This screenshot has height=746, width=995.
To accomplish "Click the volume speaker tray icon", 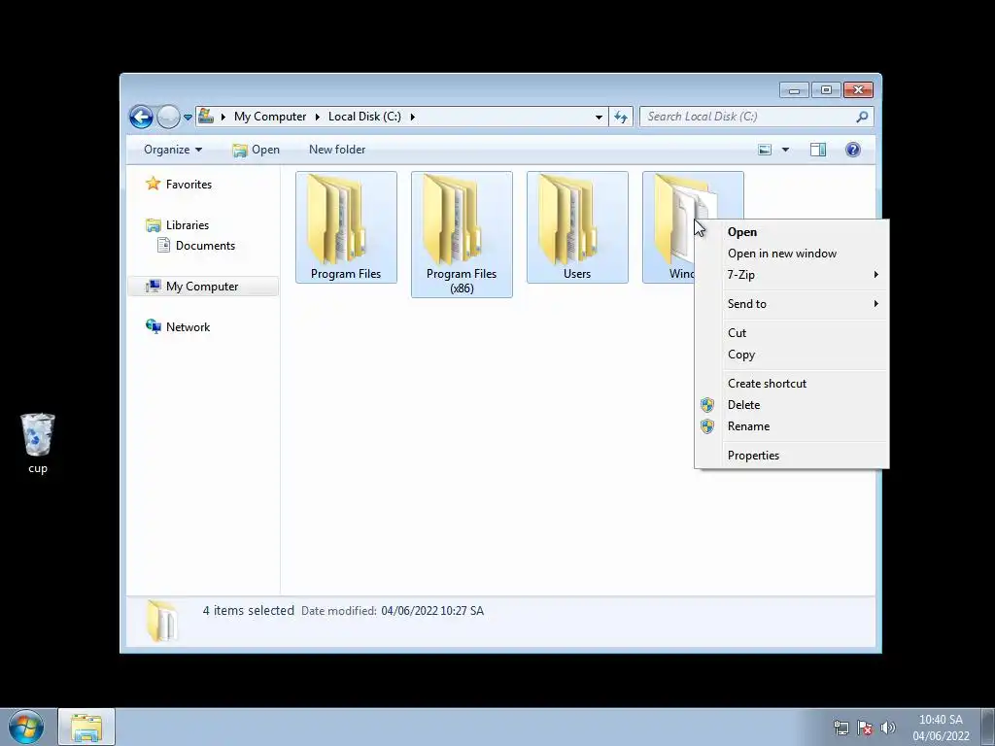I will [x=888, y=728].
